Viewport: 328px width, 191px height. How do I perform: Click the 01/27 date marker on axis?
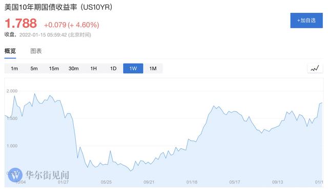click(63, 182)
